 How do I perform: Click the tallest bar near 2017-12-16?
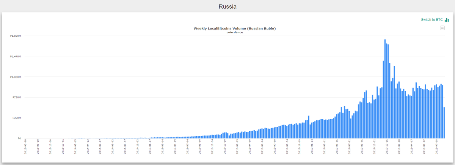click(x=385, y=89)
